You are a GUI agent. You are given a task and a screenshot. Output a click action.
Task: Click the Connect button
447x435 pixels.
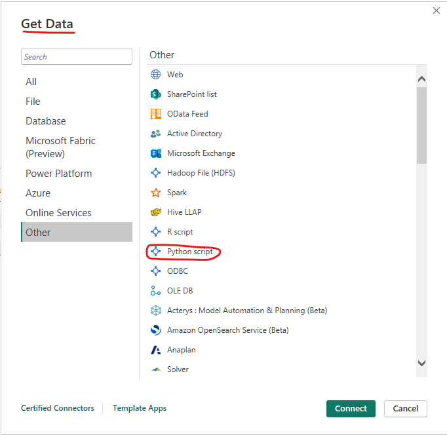pyautogui.click(x=351, y=409)
